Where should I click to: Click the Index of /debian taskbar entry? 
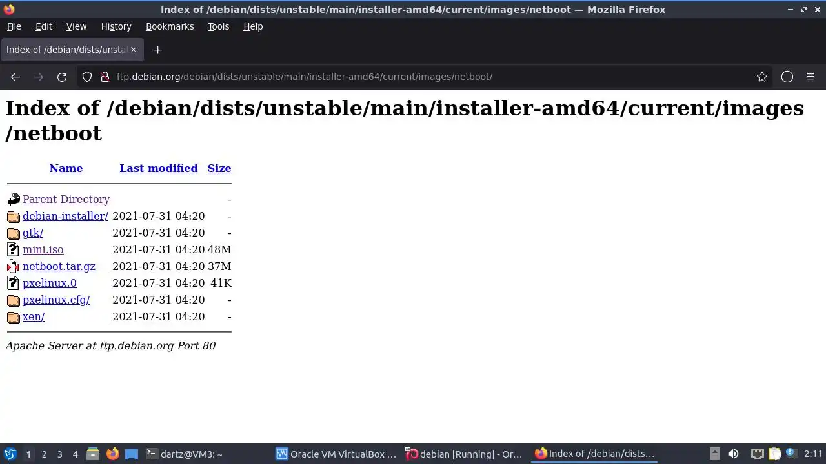click(x=596, y=454)
